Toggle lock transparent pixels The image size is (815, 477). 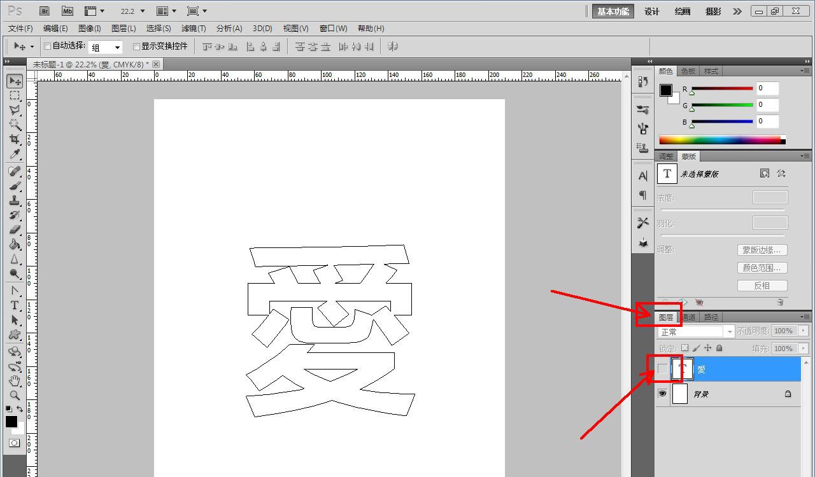(684, 348)
